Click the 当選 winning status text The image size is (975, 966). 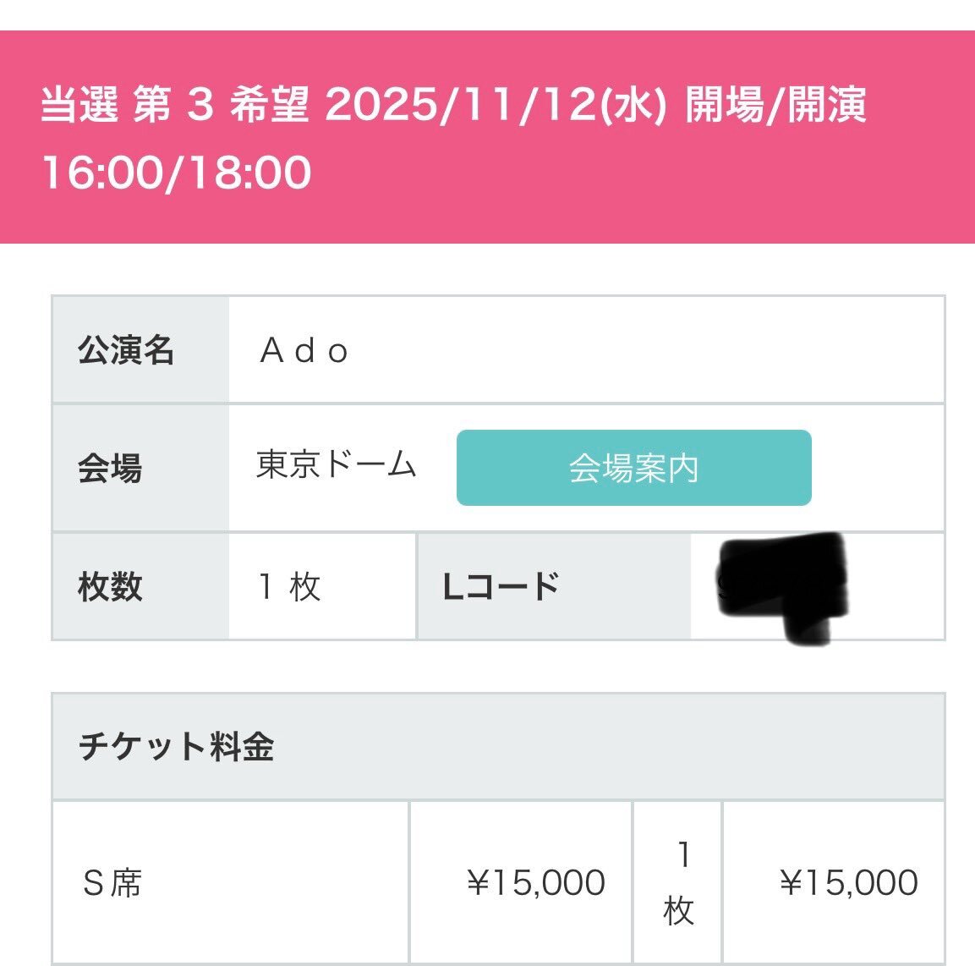tap(79, 104)
